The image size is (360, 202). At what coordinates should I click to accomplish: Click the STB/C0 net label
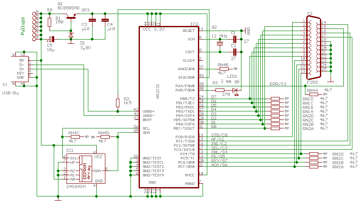pyautogui.click(x=219, y=135)
